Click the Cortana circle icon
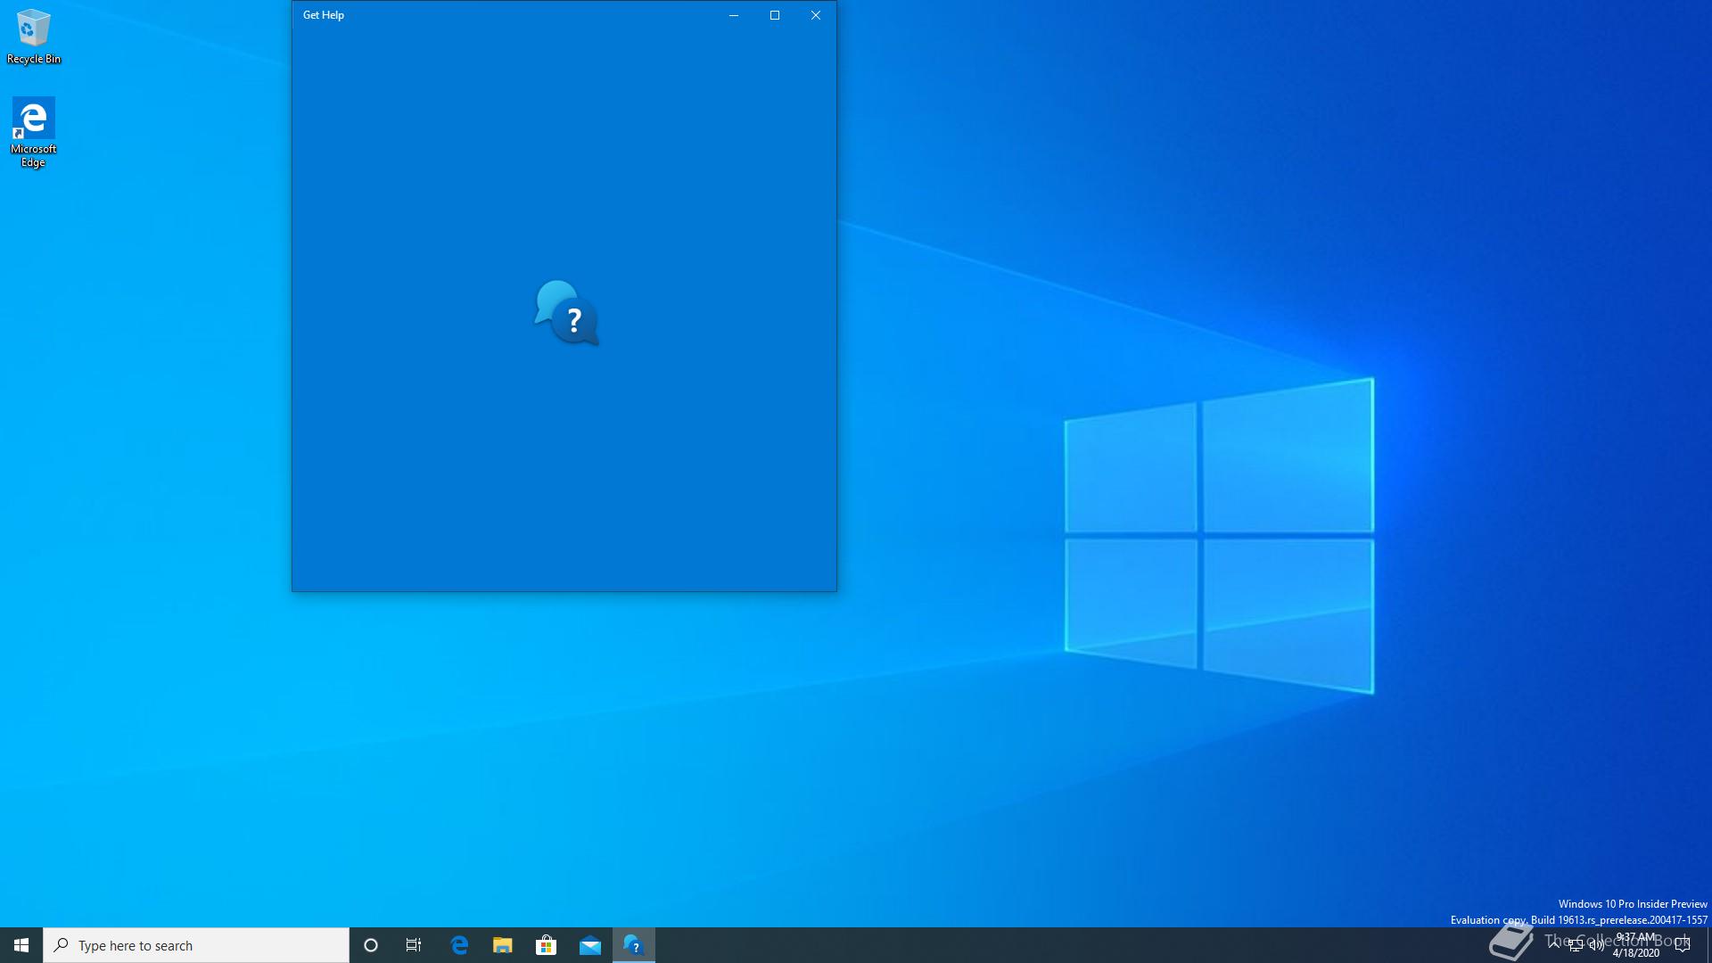 point(371,945)
